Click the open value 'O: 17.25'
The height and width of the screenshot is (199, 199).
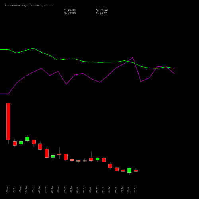click(70, 14)
